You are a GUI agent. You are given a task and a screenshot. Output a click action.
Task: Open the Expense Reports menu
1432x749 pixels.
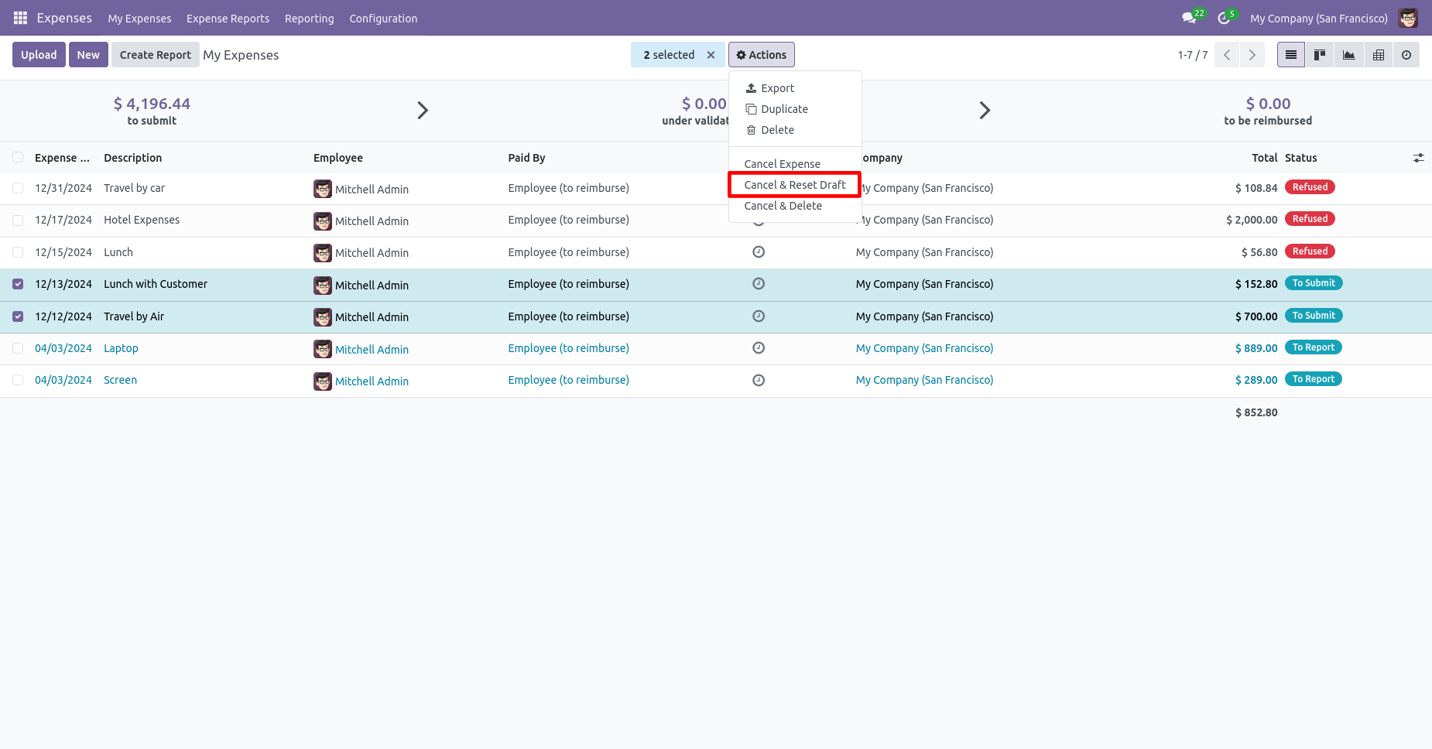coord(228,19)
